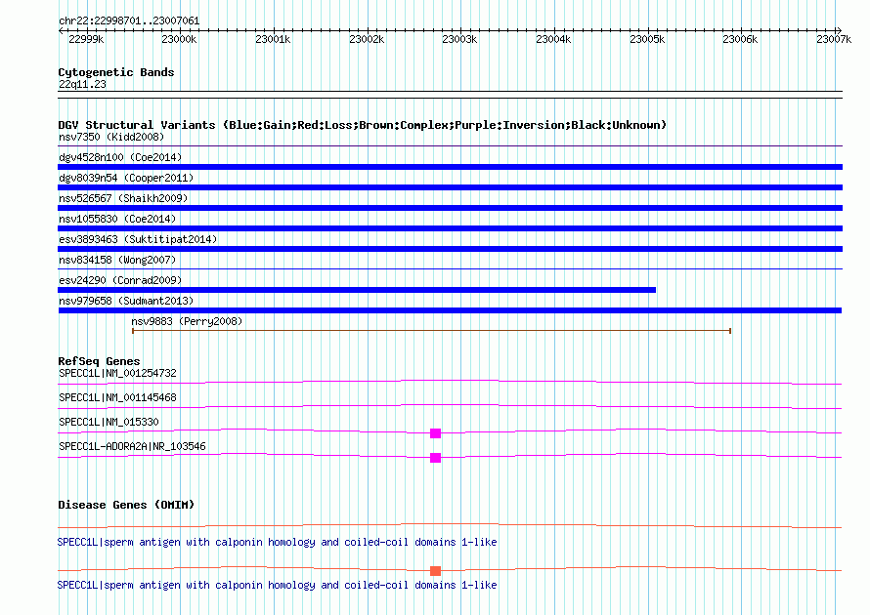The width and height of the screenshot is (870, 615).
Task: Click the Disease Genes (OMIM) track heading
Action: point(126,505)
